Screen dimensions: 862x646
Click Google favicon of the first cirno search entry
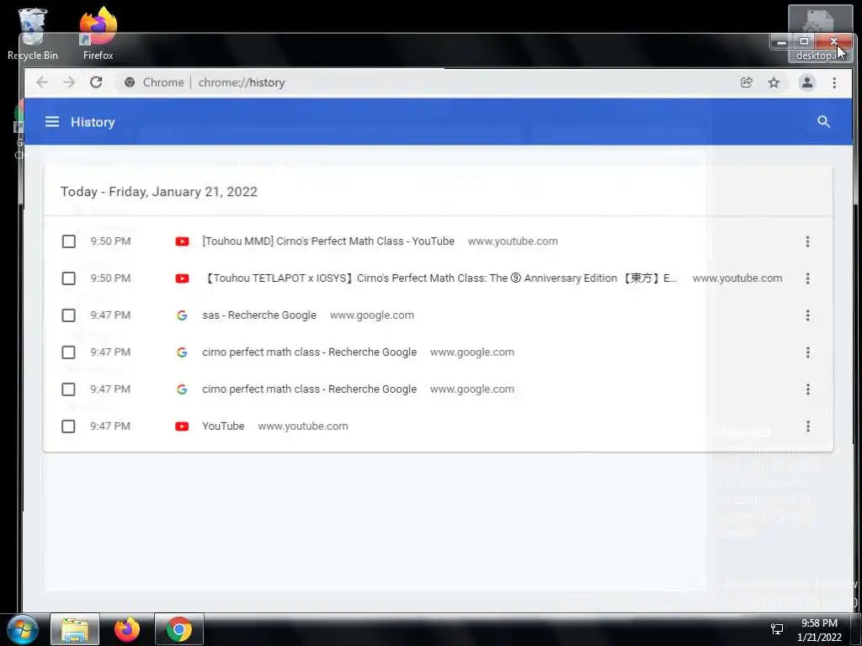click(x=182, y=352)
